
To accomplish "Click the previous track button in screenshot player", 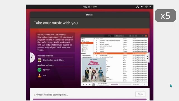I will pyautogui.click(x=83, y=84).
